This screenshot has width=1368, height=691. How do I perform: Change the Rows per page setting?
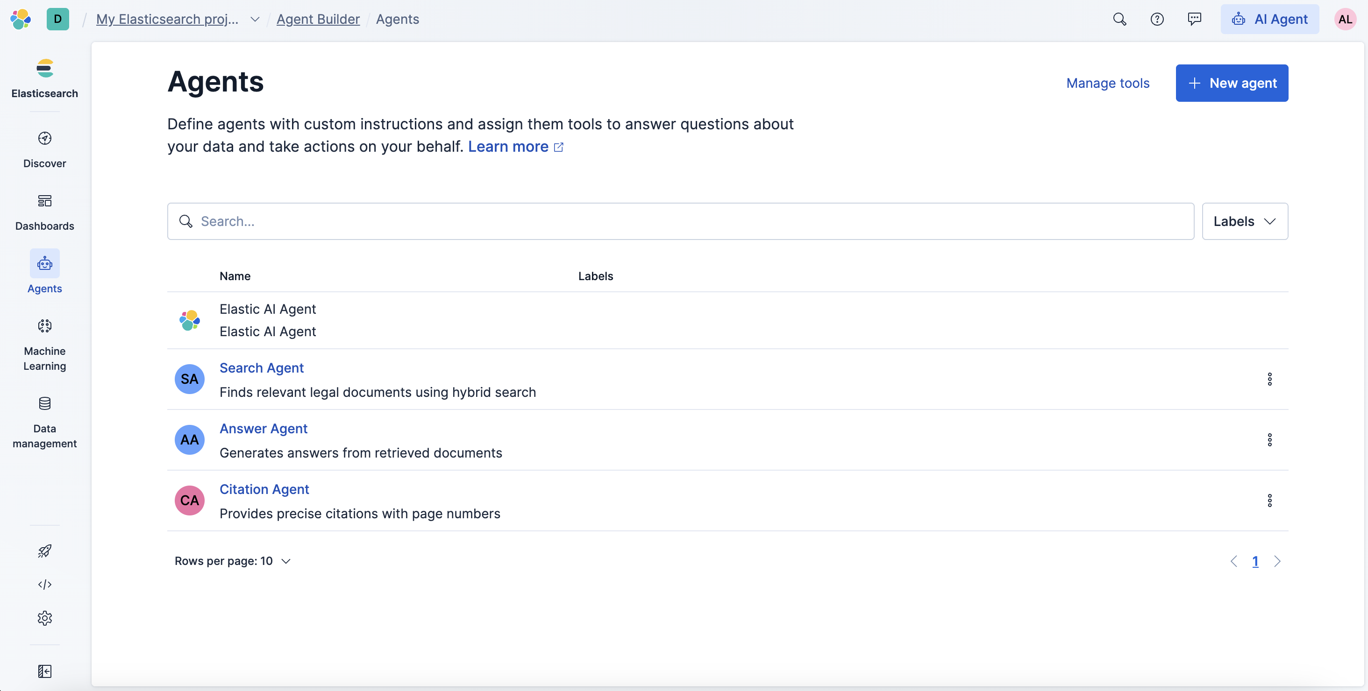pyautogui.click(x=233, y=561)
